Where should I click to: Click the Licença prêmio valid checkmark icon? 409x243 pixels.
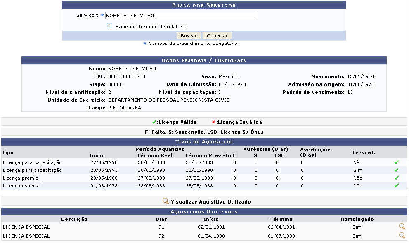397,178
